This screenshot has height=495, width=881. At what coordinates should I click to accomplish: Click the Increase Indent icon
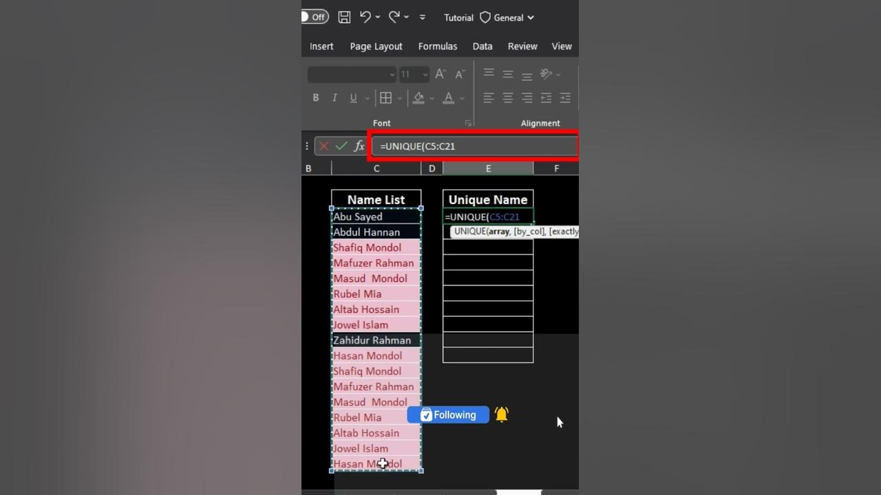[x=565, y=98]
